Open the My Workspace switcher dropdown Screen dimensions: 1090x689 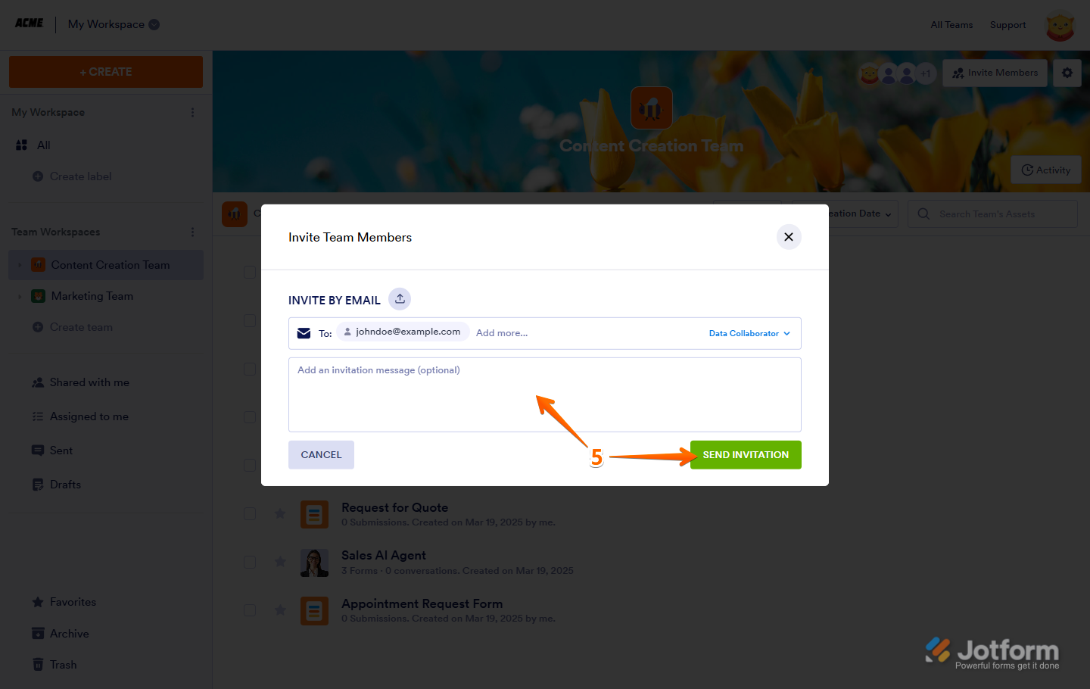(x=154, y=24)
